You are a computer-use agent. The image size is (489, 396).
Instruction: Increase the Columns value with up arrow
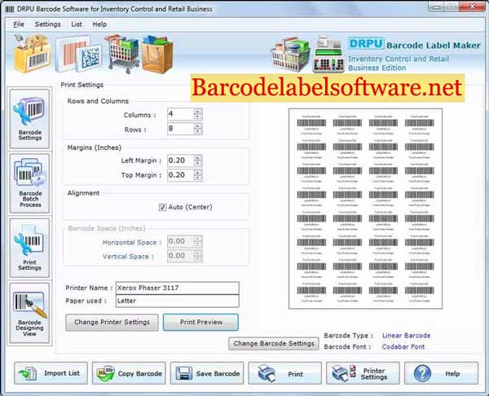point(198,111)
